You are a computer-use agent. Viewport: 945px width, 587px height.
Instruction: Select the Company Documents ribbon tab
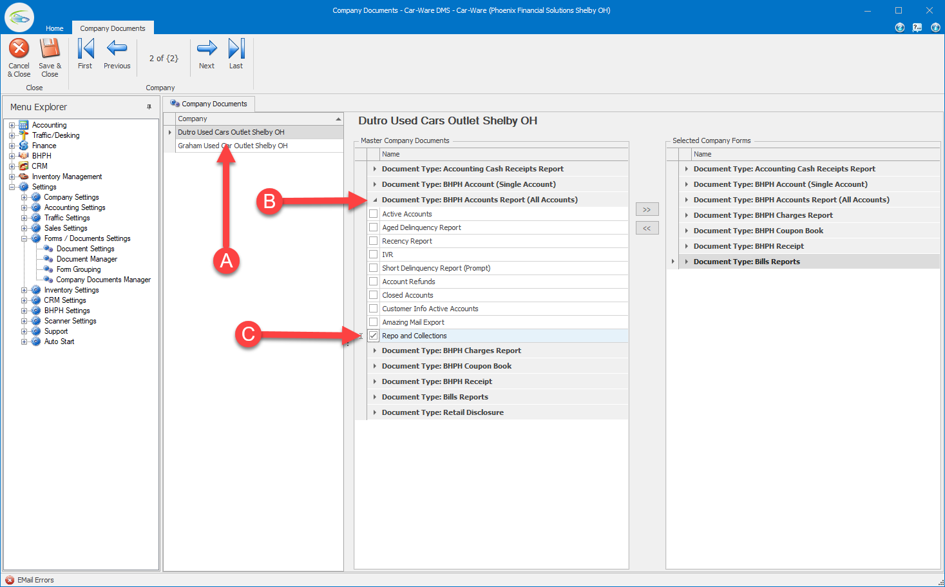tap(113, 28)
